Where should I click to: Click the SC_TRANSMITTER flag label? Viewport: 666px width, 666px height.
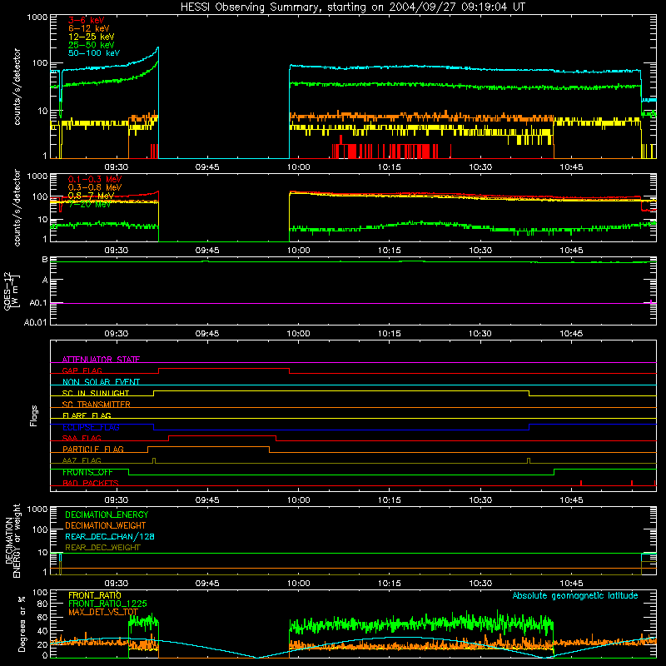96,404
